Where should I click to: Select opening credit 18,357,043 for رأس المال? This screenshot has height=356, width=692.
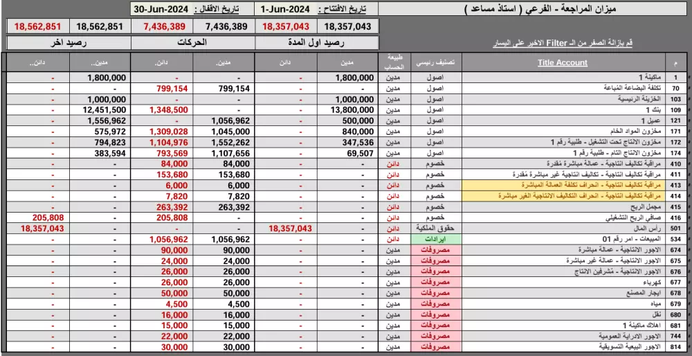click(x=286, y=229)
